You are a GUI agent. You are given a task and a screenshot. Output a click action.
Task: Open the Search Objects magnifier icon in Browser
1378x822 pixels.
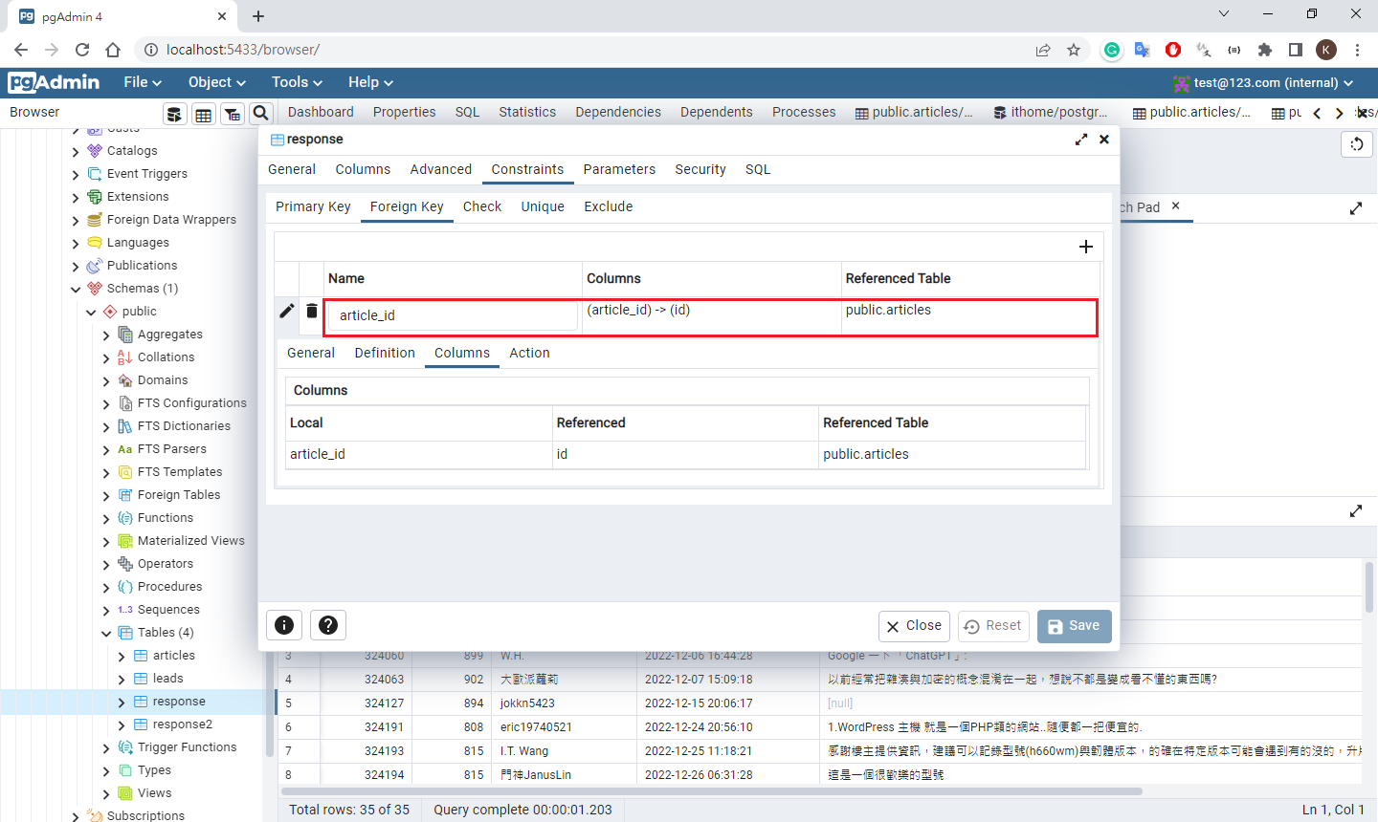(x=260, y=114)
